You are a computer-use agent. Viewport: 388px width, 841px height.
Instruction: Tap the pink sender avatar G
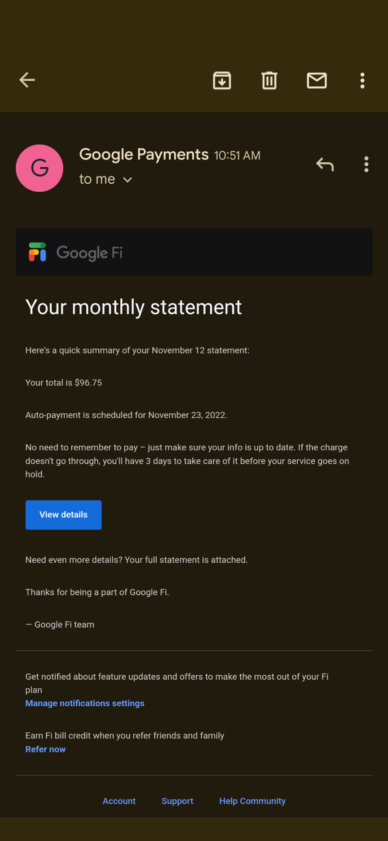point(40,168)
